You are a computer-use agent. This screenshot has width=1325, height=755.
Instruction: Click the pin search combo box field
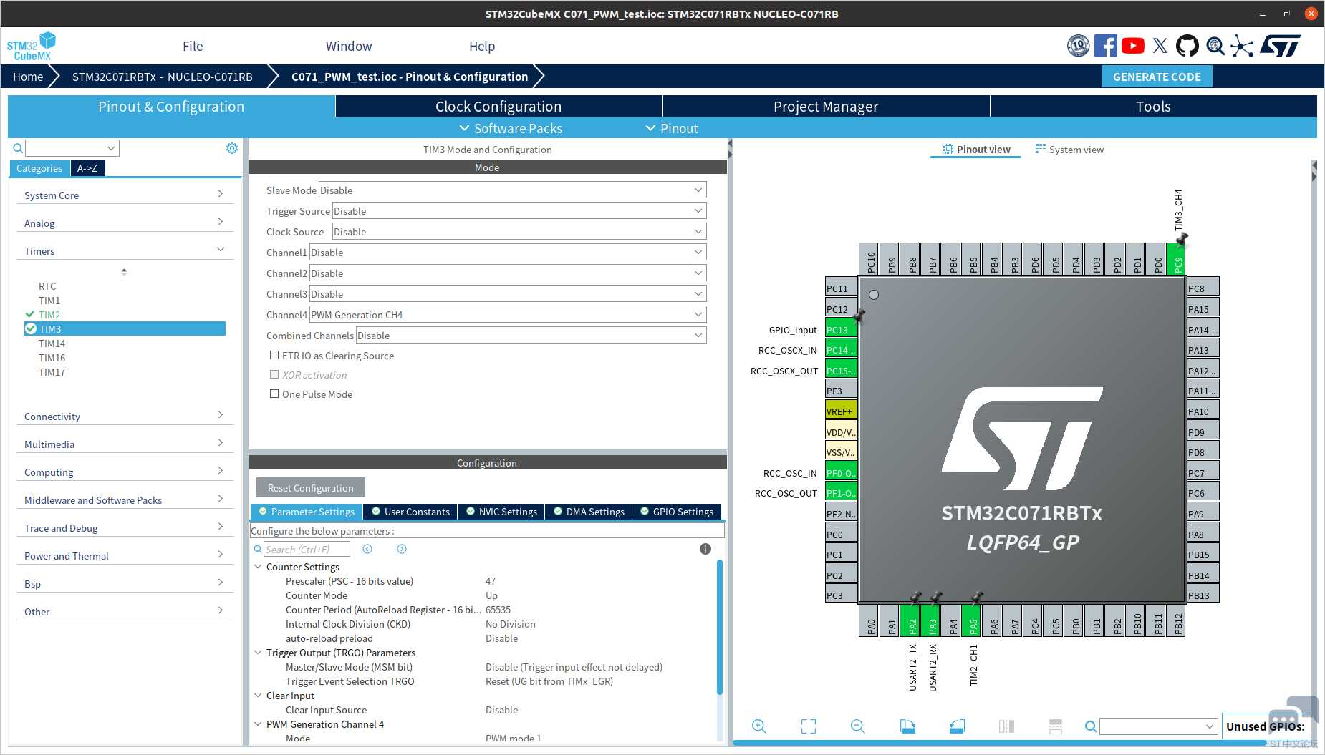point(1158,726)
